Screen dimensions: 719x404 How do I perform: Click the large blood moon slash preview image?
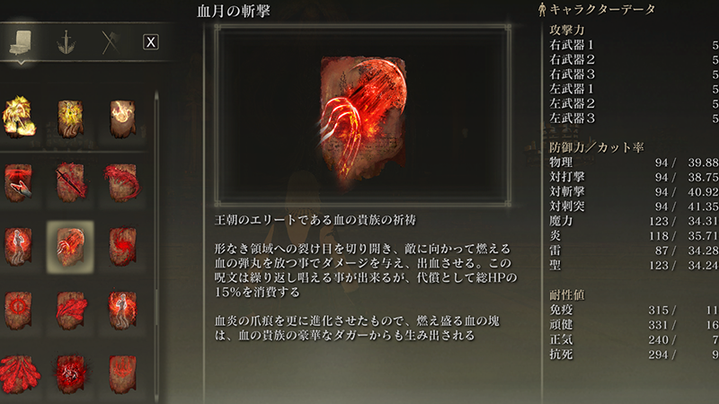363,115
